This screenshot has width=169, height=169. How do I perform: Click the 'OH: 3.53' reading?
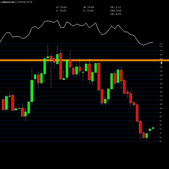[116, 11]
